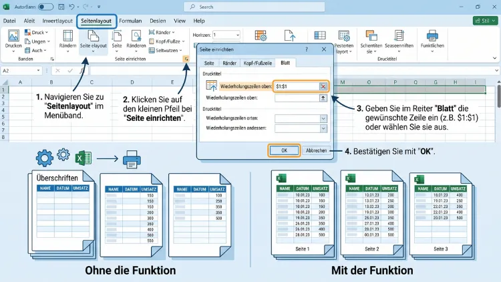This screenshot has width=501, height=282.
Task: Switch to the Ränder dialog tab
Action: click(x=229, y=63)
